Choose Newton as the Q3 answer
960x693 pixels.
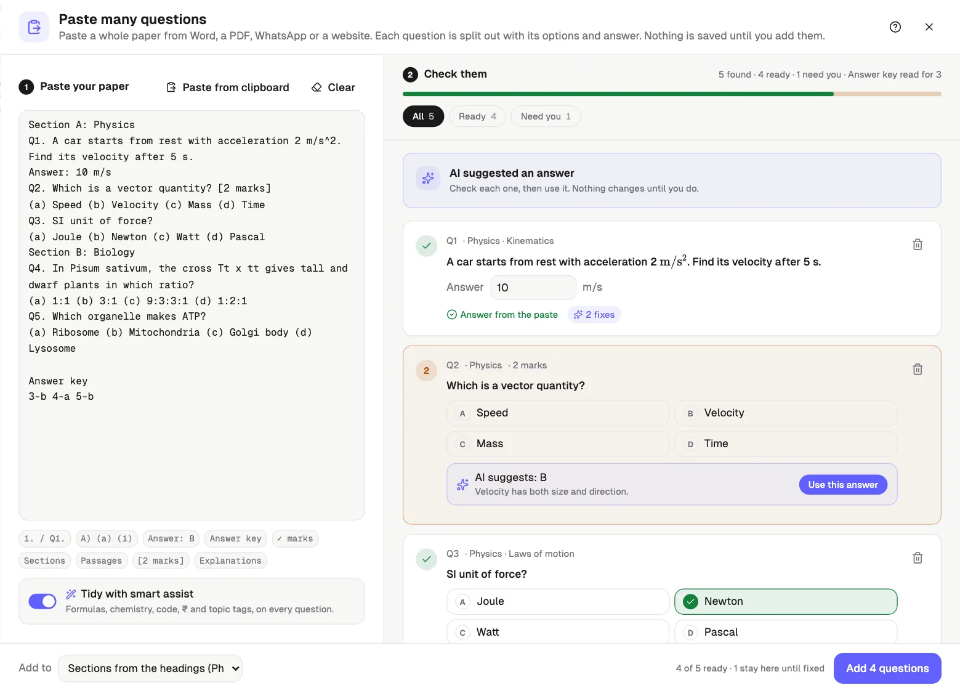(786, 601)
